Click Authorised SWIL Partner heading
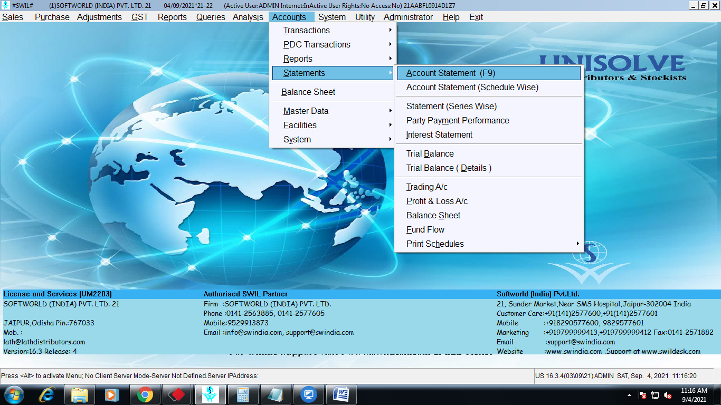The width and height of the screenshot is (721, 405). tap(246, 294)
